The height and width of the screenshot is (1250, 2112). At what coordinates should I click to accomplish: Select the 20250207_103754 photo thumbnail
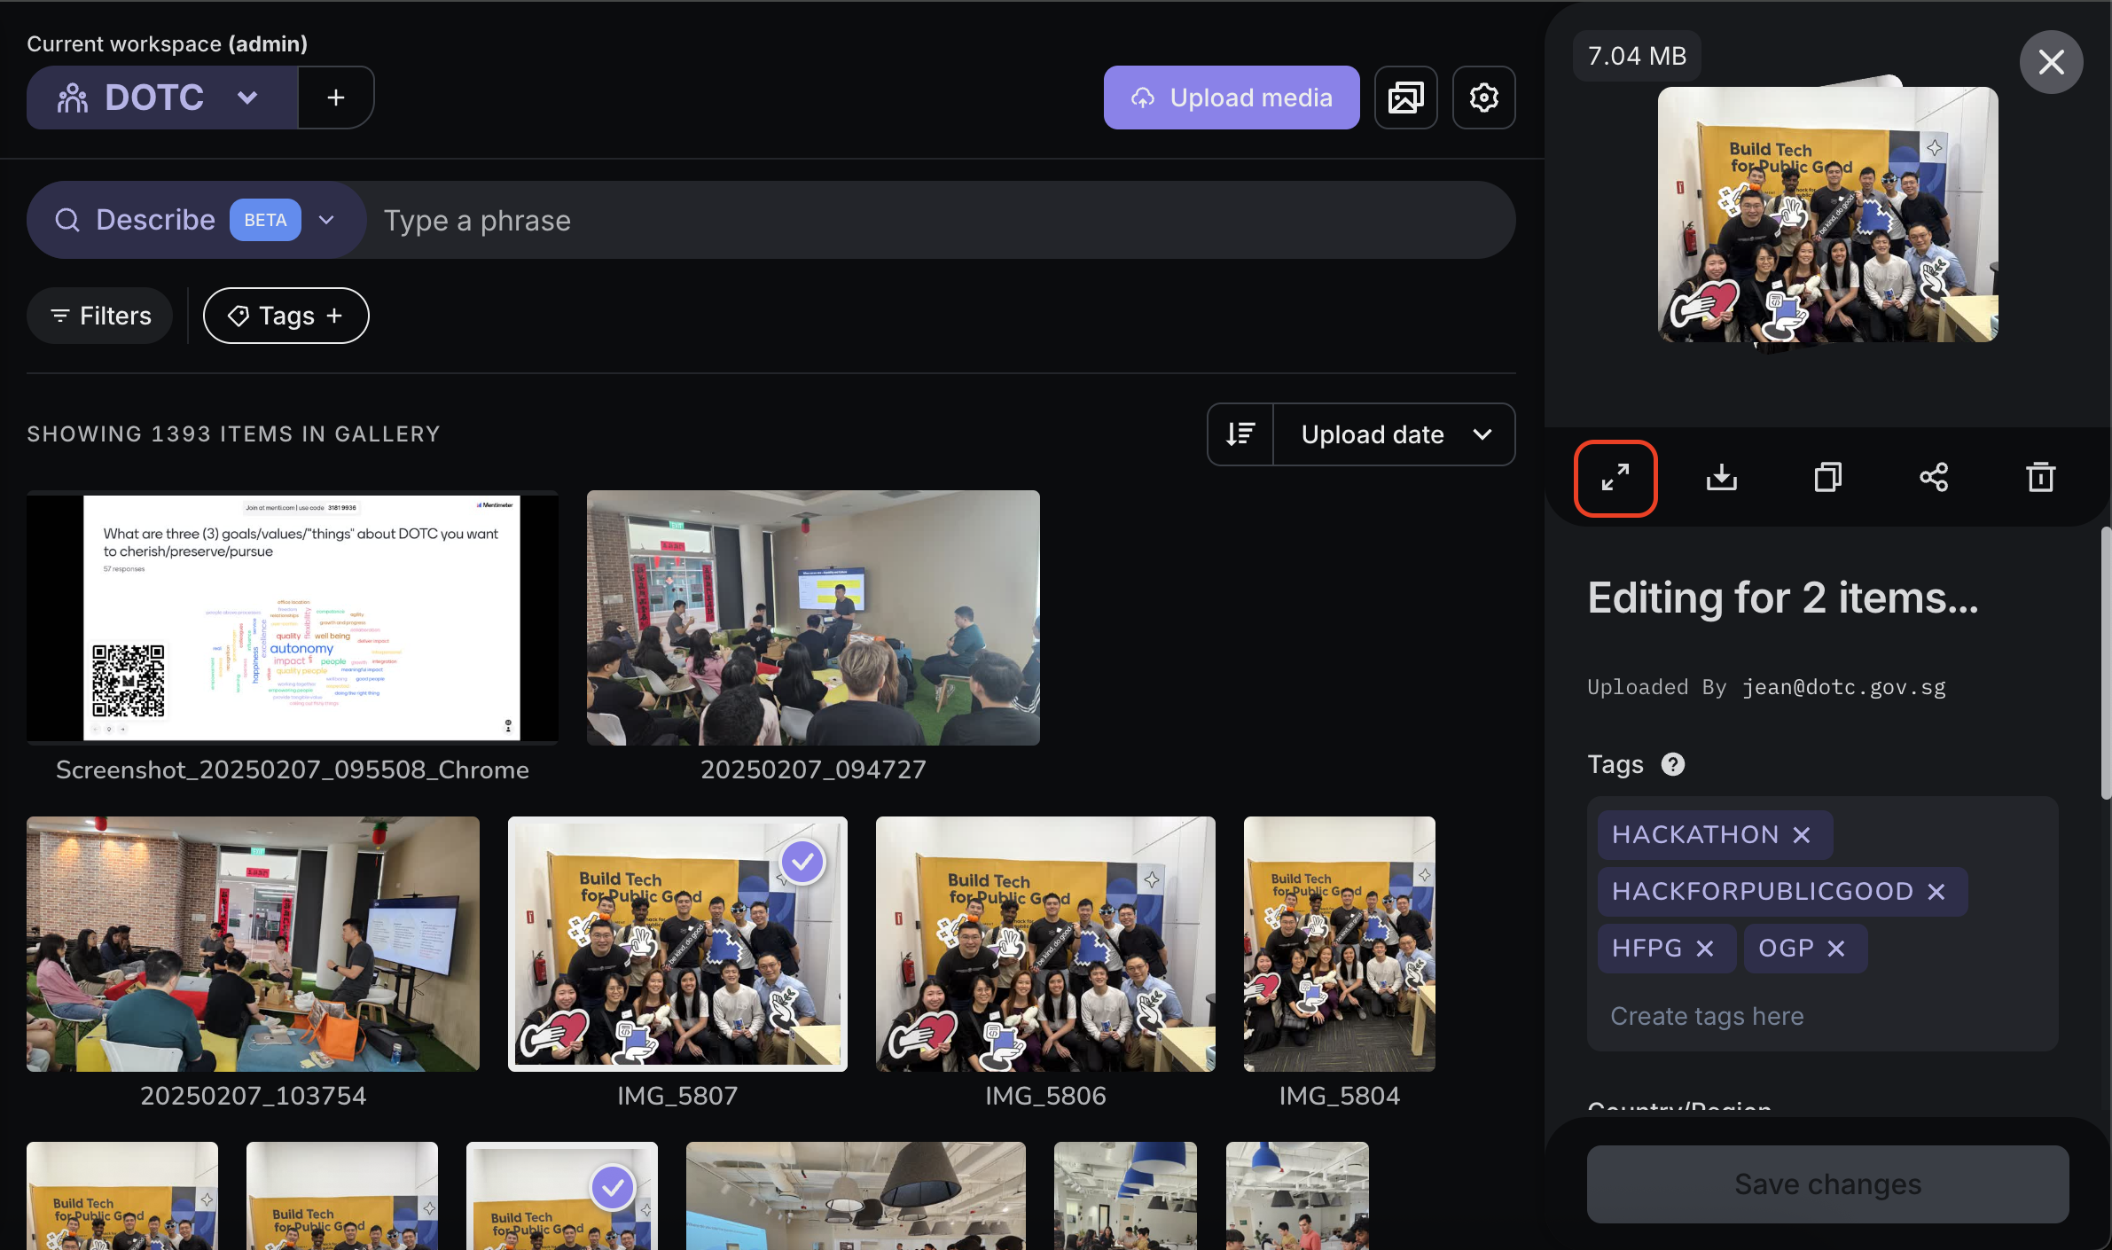tap(253, 943)
